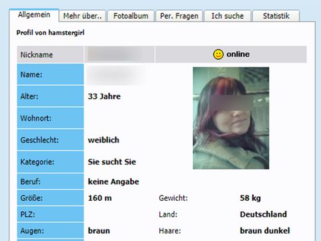Click the 'Land:' label
The height and width of the screenshot is (241, 321).
(168, 214)
